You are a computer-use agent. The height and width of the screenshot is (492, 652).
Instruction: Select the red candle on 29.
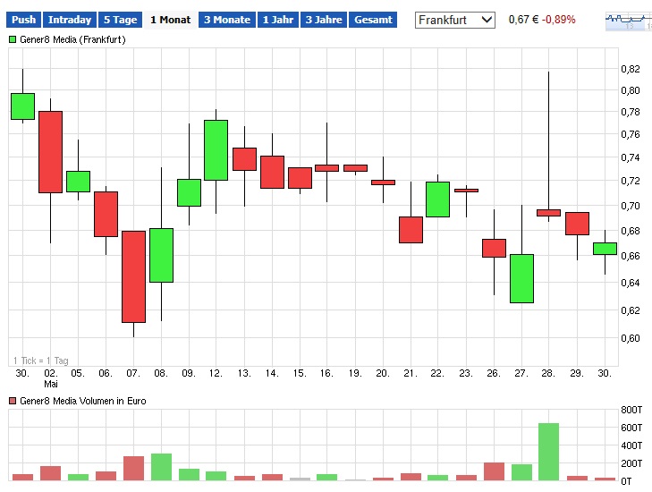point(577,224)
